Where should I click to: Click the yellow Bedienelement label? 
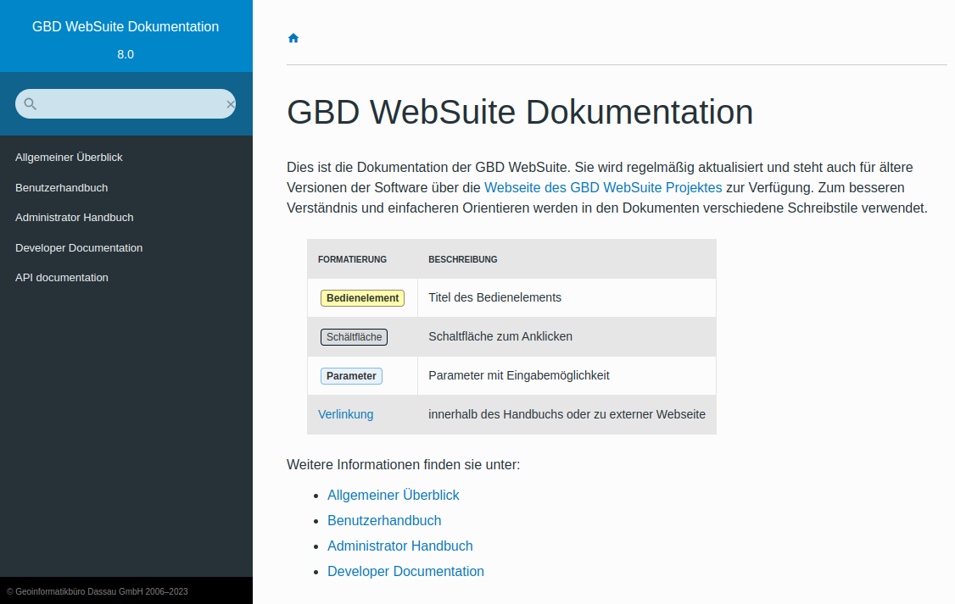[x=362, y=298]
